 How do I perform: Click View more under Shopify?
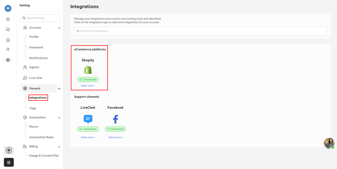tap(88, 86)
